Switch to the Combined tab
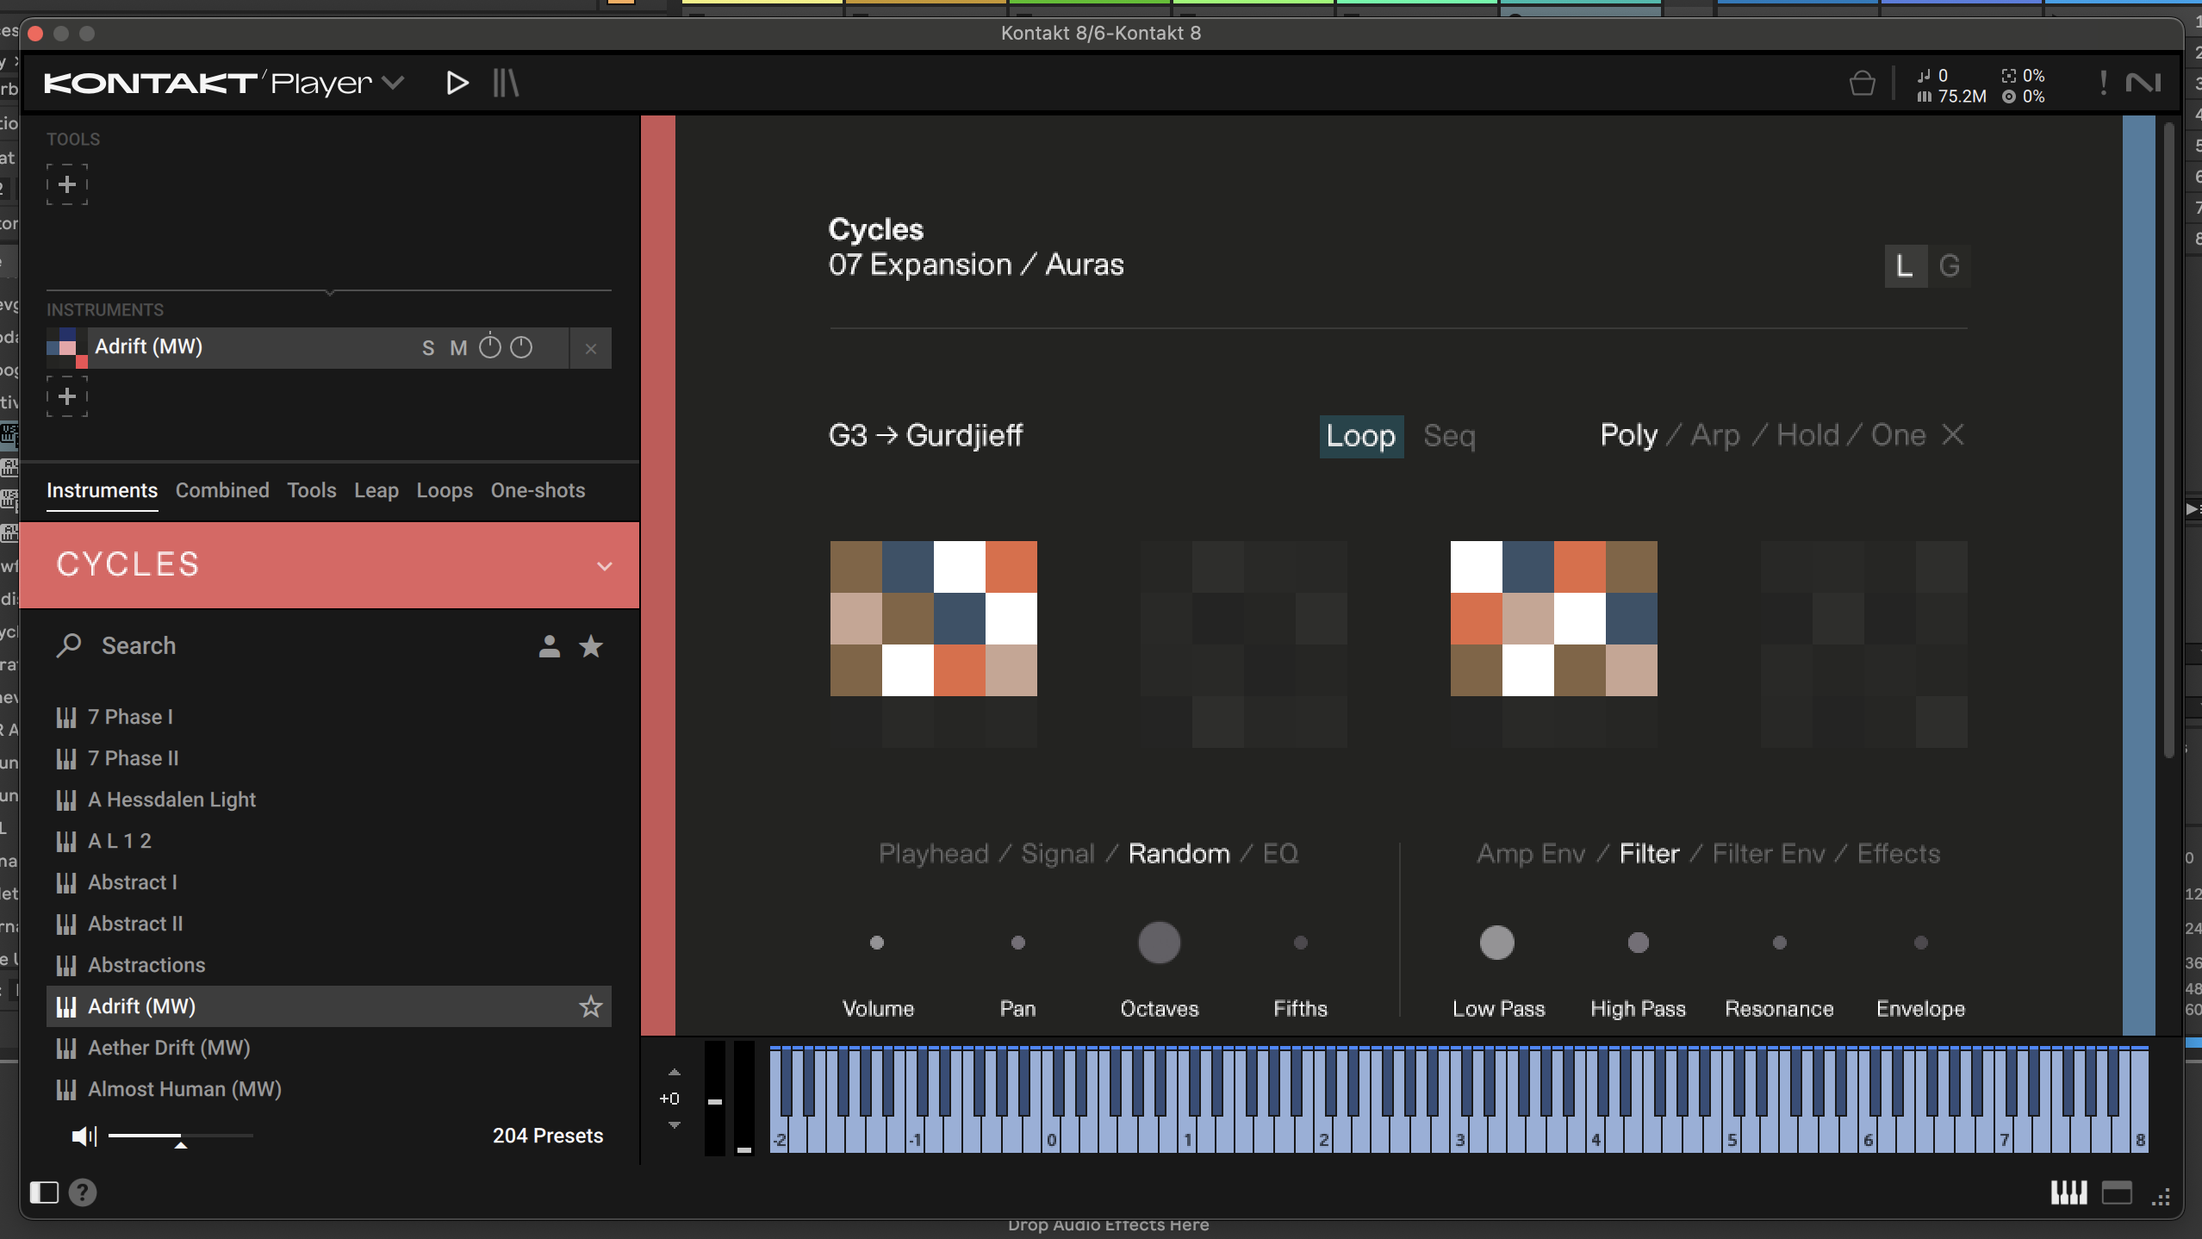This screenshot has width=2202, height=1239. 222,490
